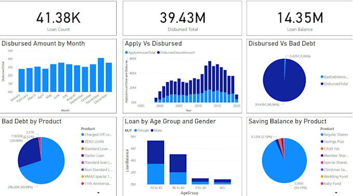Select Starter Loan in the product legend
The image size is (353, 196).
tap(93, 155)
